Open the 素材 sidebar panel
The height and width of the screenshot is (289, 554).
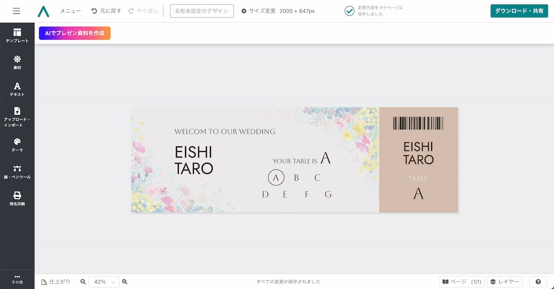coord(17,63)
